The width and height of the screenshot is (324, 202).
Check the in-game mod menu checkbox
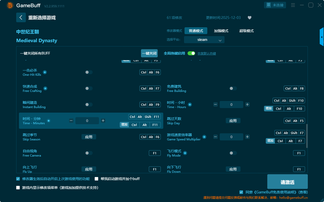pos(18,188)
